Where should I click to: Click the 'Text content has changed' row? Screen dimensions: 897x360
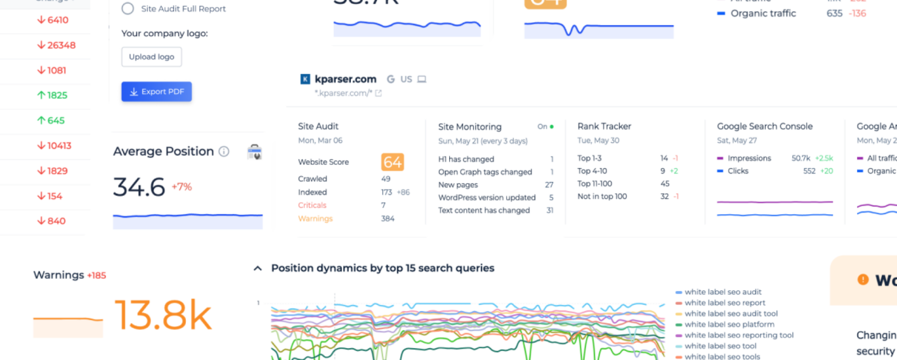tap(496, 210)
